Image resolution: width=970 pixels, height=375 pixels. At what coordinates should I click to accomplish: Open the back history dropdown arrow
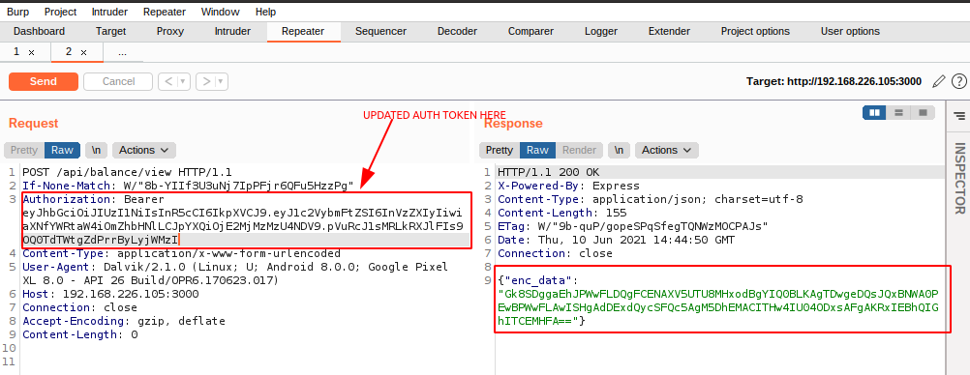tap(183, 81)
